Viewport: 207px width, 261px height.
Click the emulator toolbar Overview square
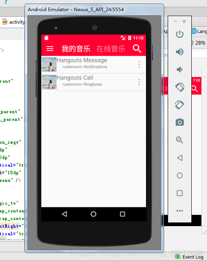point(180,193)
